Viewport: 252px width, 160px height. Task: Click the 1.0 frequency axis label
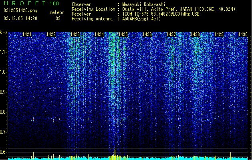click(x=4, y=72)
